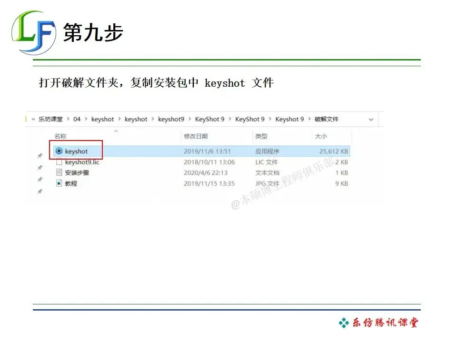Screen dimensions: 457x343
Task: Go to 乐坊课堂 in the address bar
Action: coord(51,119)
